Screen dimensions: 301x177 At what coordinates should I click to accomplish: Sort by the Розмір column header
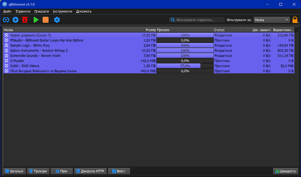[147, 30]
